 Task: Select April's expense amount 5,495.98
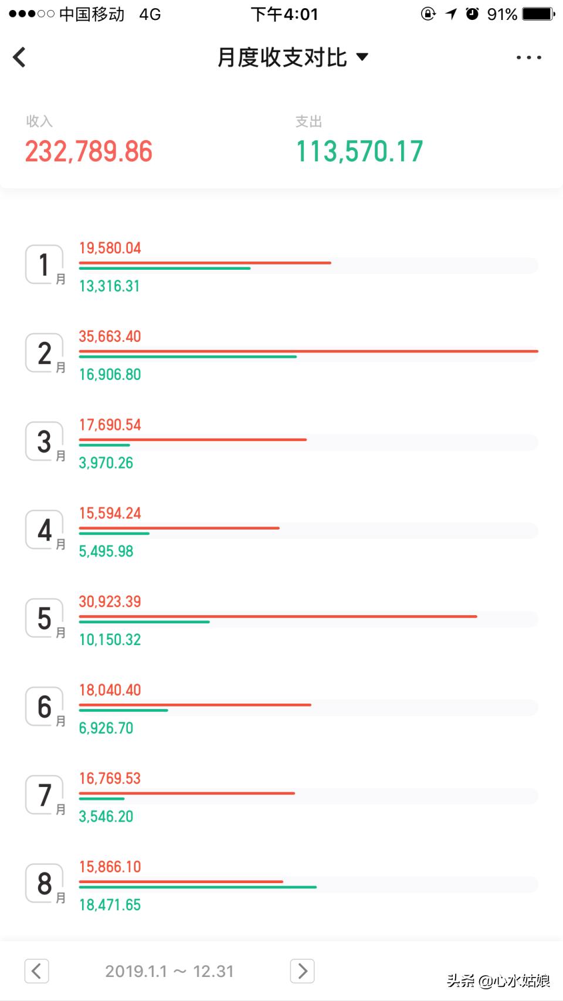coord(106,551)
